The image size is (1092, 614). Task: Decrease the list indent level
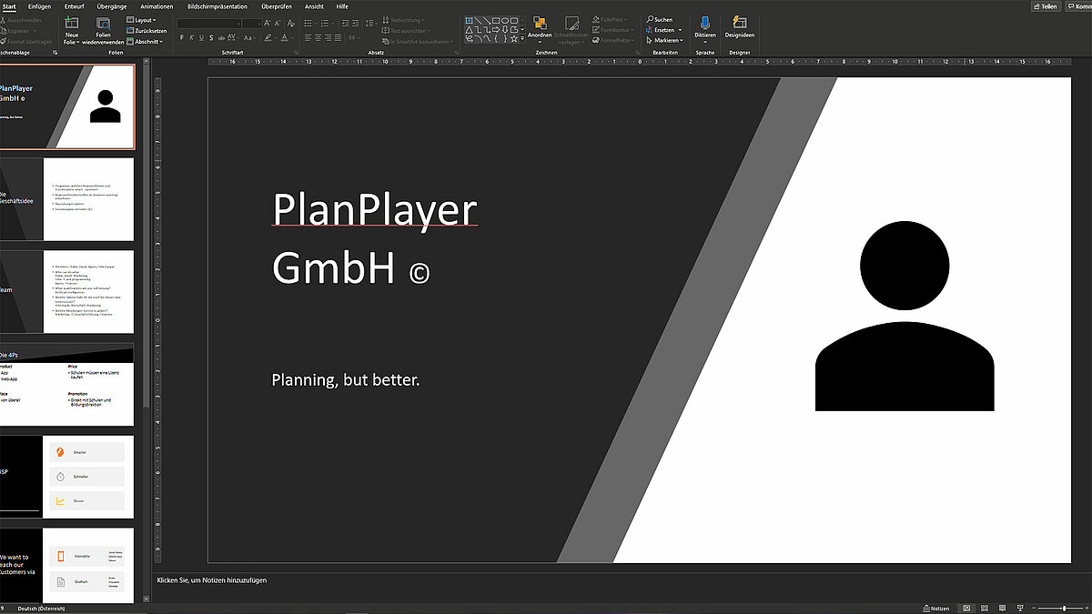(345, 24)
